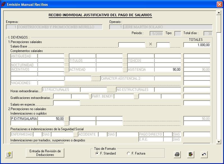Close the Emisión Manual Recibos window
The width and height of the screenshot is (224, 164).
219,4
